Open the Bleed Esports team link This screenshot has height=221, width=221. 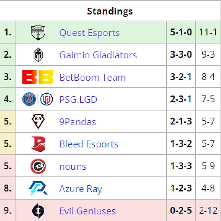pos(89,144)
